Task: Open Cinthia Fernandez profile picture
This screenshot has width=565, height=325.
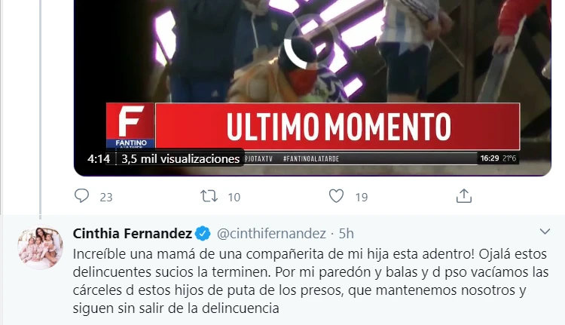Action: coord(41,247)
